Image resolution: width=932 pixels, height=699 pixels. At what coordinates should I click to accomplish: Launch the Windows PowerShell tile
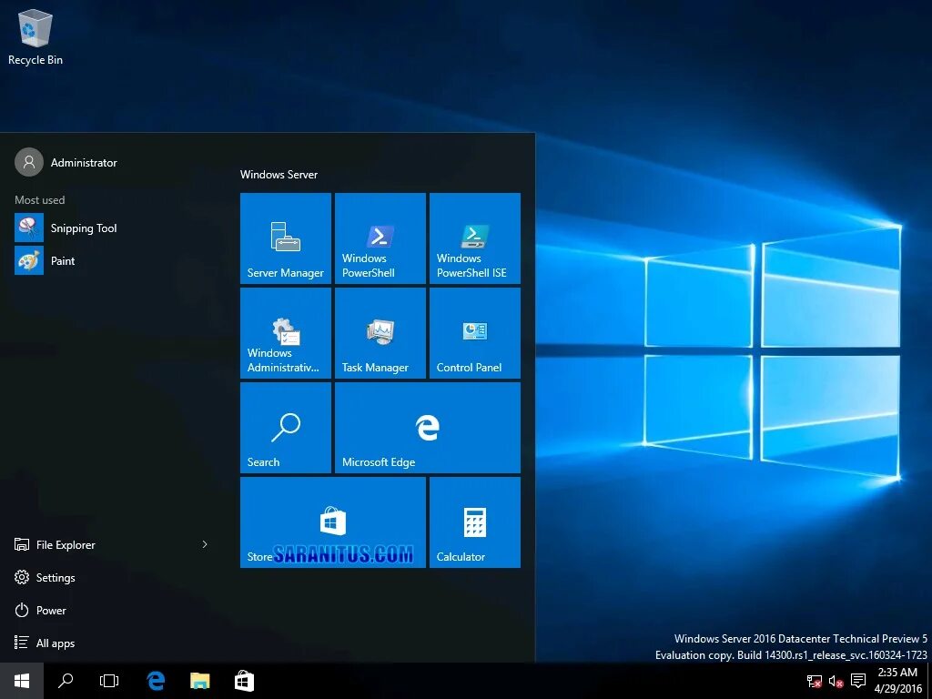click(380, 238)
